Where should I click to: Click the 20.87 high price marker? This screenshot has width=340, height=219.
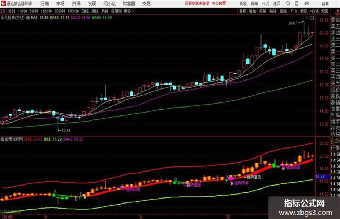(293, 23)
